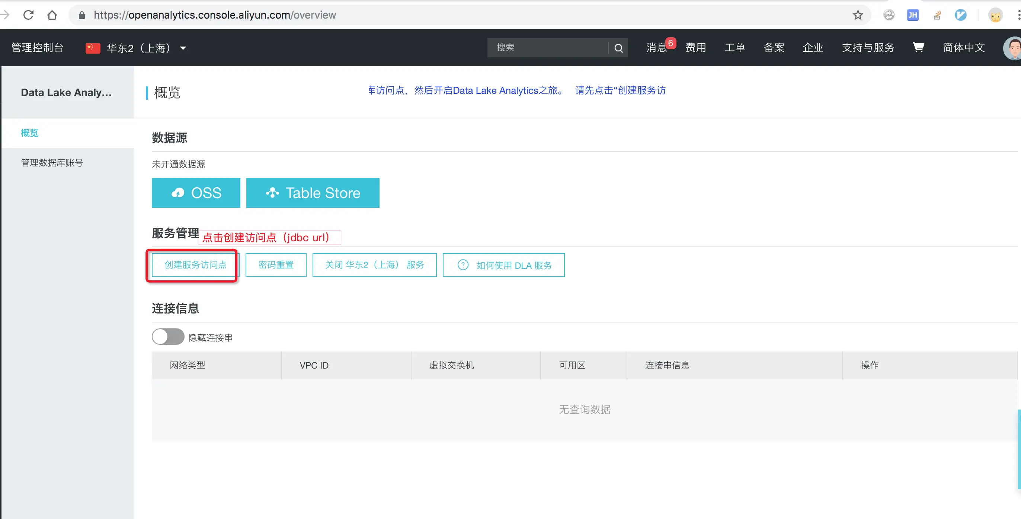
Task: Open the 简体中文 language selector
Action: [x=964, y=48]
